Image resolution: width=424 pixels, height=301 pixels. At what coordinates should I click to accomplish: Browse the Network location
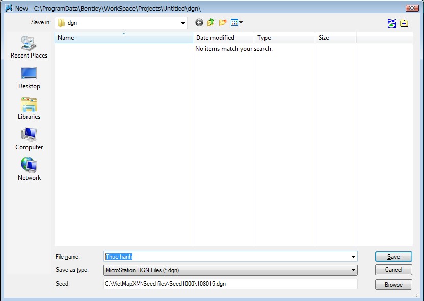click(29, 169)
